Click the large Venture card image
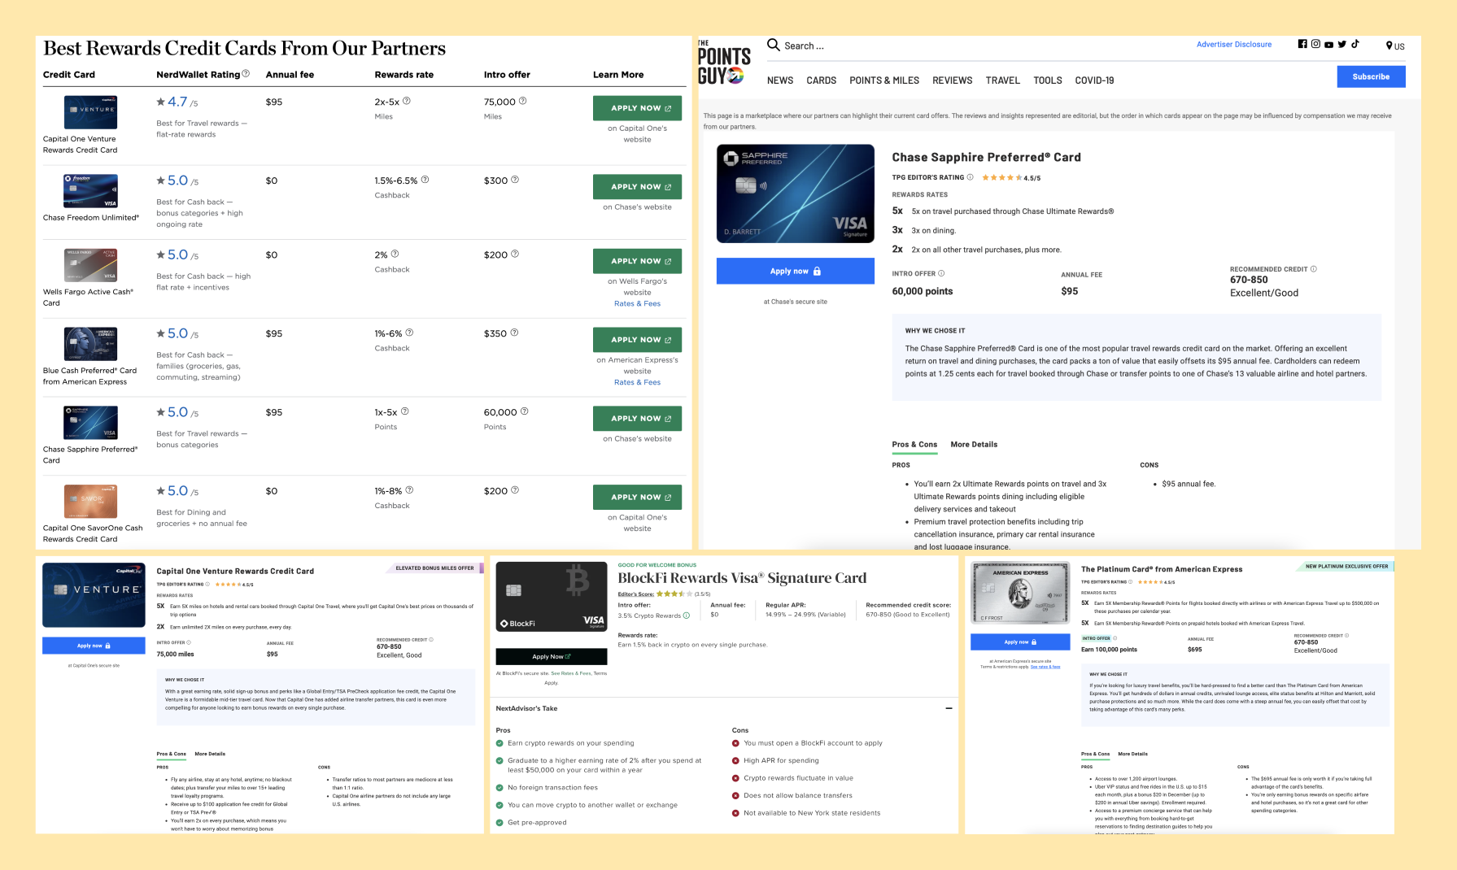The image size is (1457, 870). tap(94, 595)
